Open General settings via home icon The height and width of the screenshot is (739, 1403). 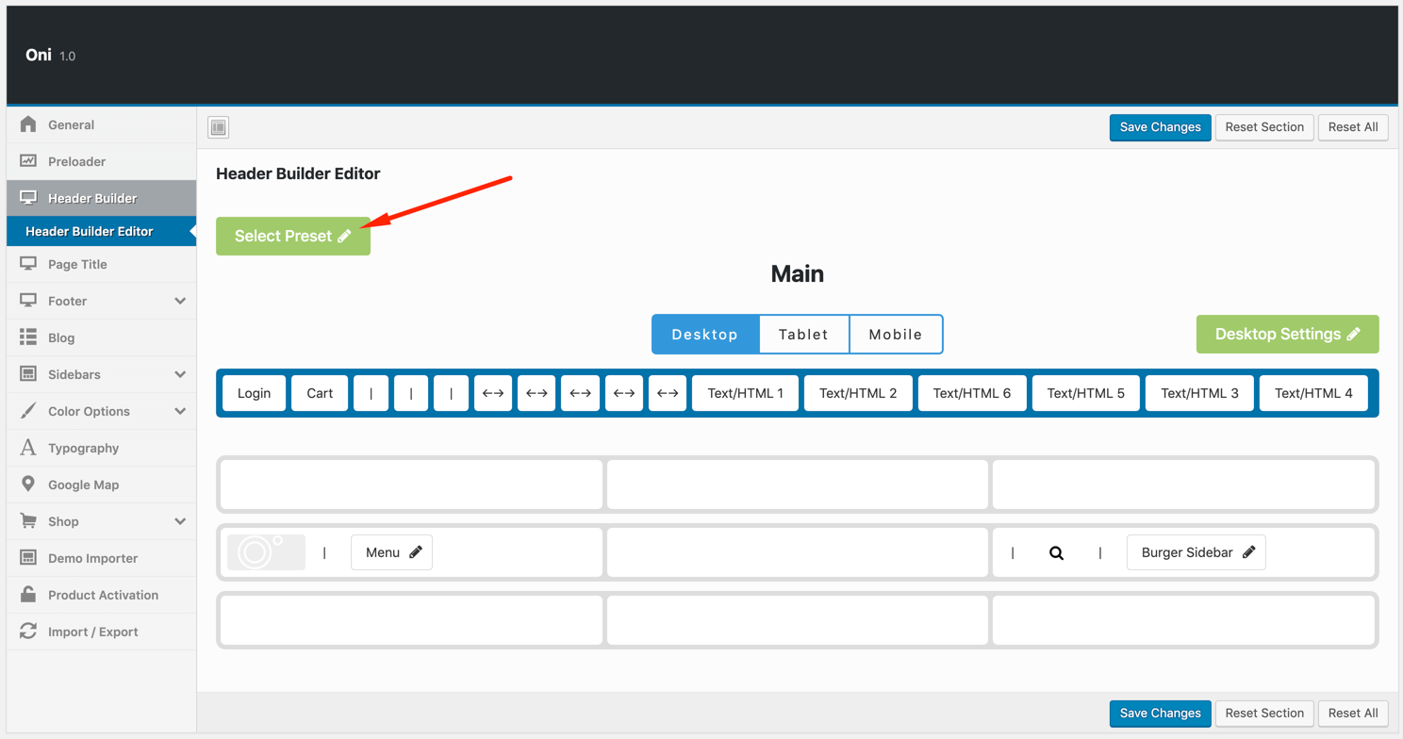[x=28, y=124]
